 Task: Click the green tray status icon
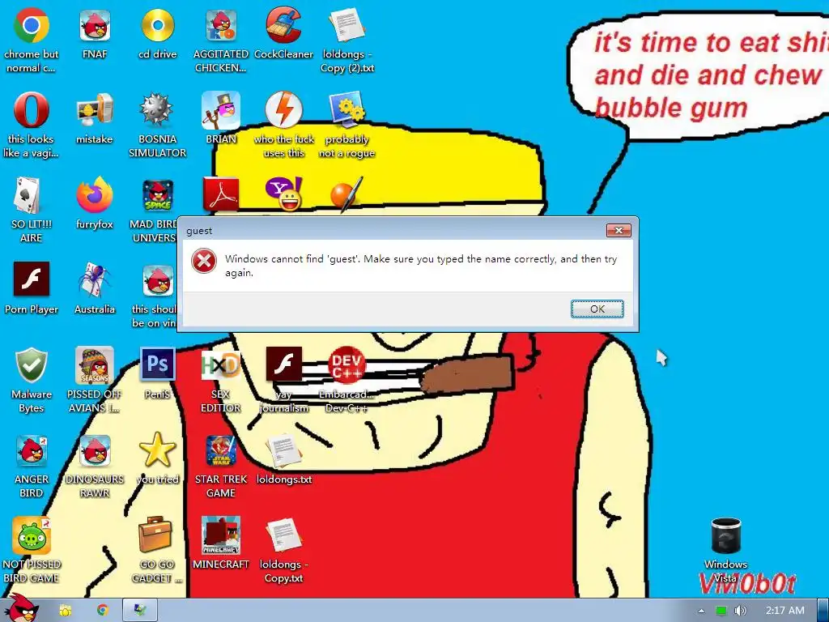pyautogui.click(x=721, y=611)
